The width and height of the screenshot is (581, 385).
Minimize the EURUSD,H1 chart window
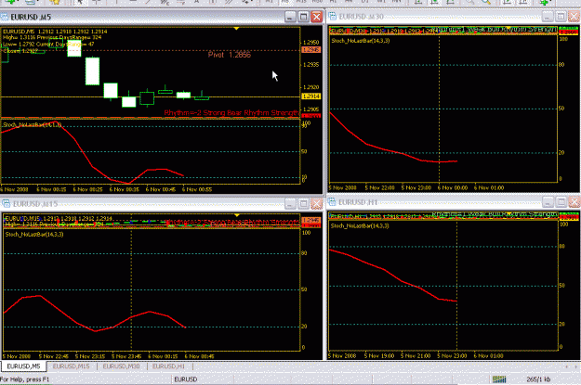tap(548, 202)
